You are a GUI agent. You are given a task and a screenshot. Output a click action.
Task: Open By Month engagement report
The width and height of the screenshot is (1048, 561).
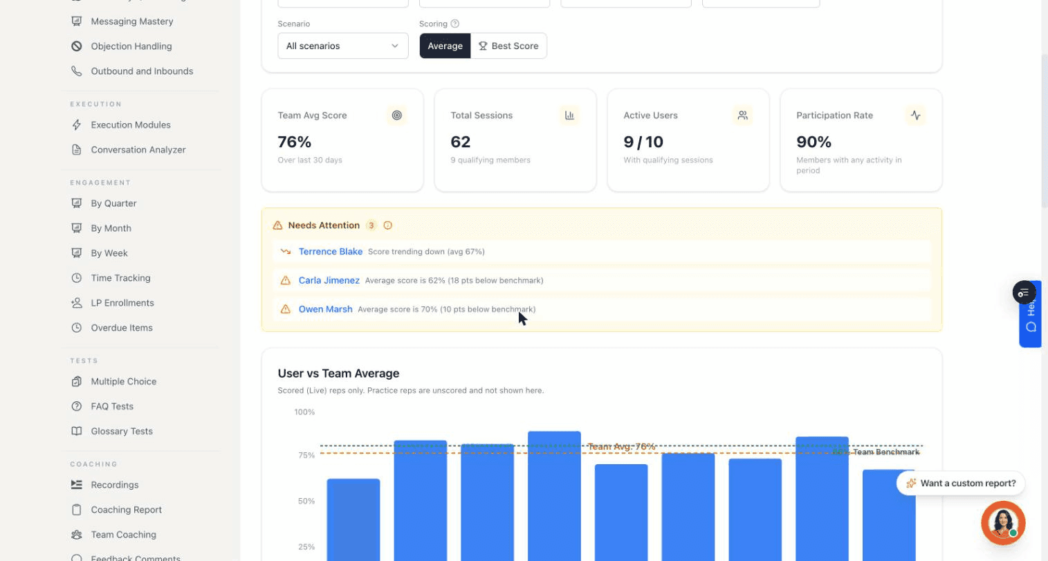coord(111,228)
